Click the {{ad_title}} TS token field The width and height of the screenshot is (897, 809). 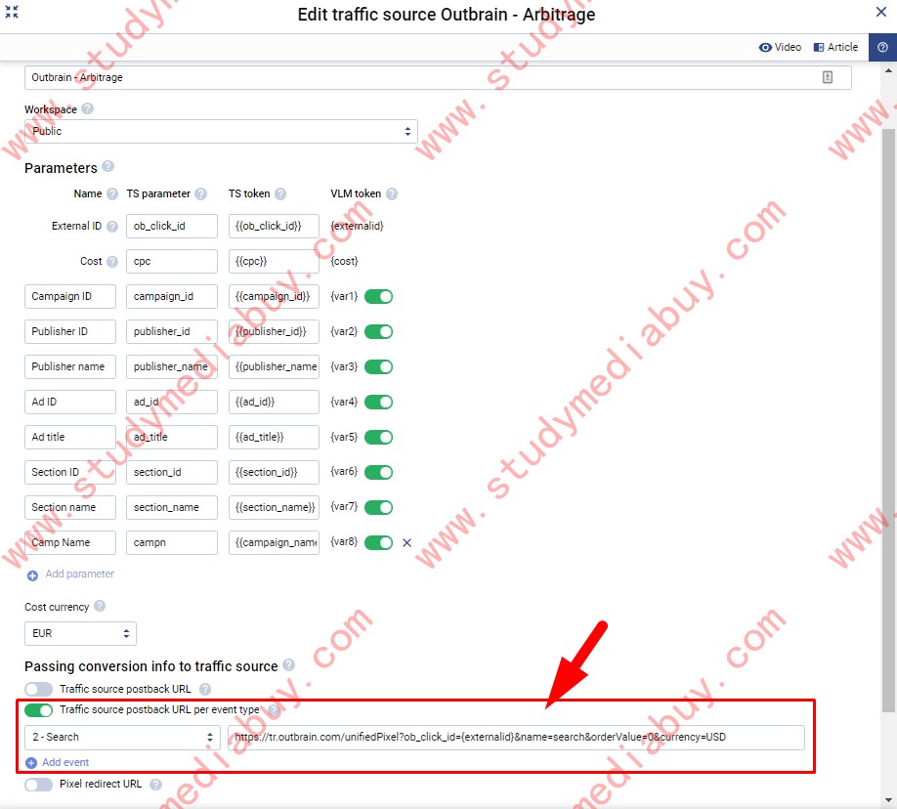tap(274, 437)
